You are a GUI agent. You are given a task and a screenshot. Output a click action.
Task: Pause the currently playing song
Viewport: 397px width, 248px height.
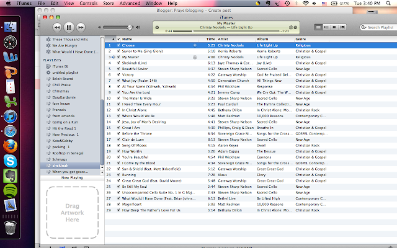(69, 27)
